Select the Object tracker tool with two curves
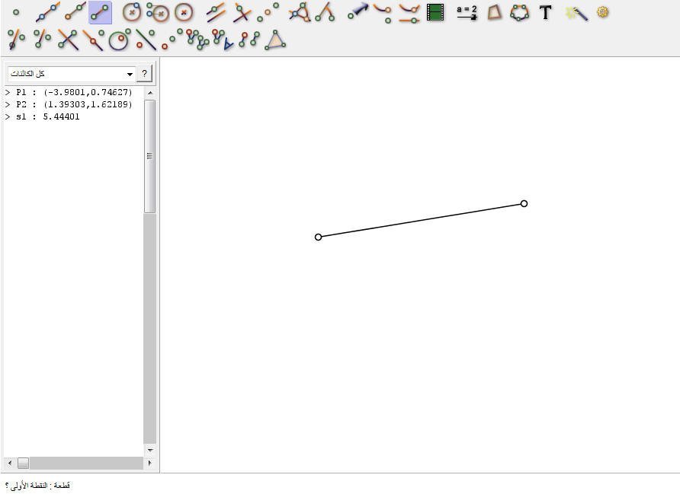Viewport: 680px width, 494px height. click(x=409, y=14)
